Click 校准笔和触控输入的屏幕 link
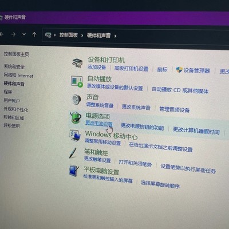This screenshot has width=229, height=229. (x=108, y=178)
